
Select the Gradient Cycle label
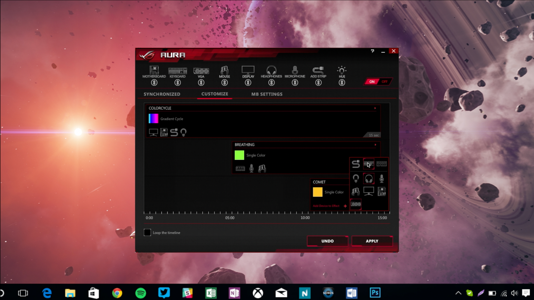pos(172,119)
